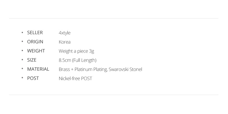Click the SELLER label
Image resolution: width=228 pixels, height=114 pixels.
pos(35,33)
